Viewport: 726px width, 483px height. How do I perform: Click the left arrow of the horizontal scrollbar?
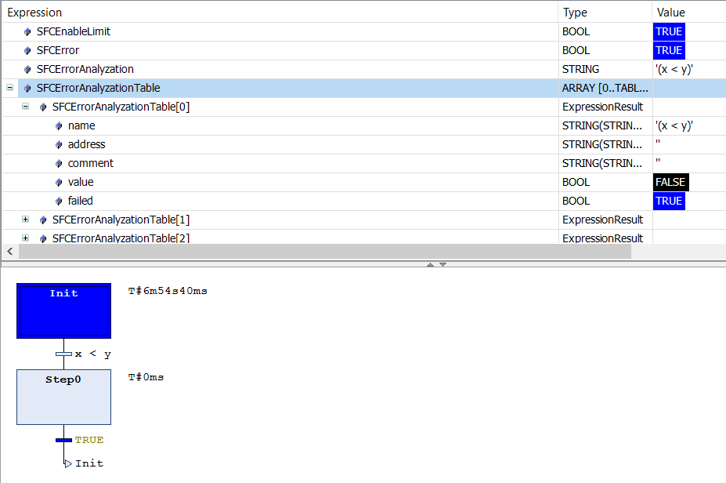point(8,252)
